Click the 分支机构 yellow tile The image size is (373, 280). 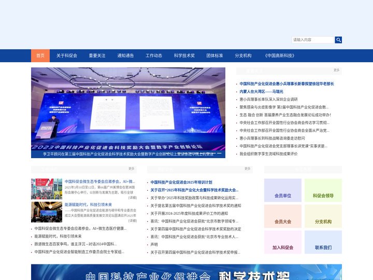tap(323, 216)
